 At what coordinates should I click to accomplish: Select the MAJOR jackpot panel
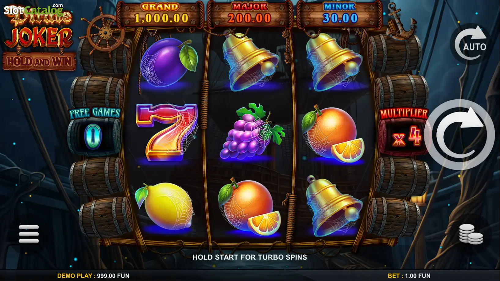tap(250, 14)
